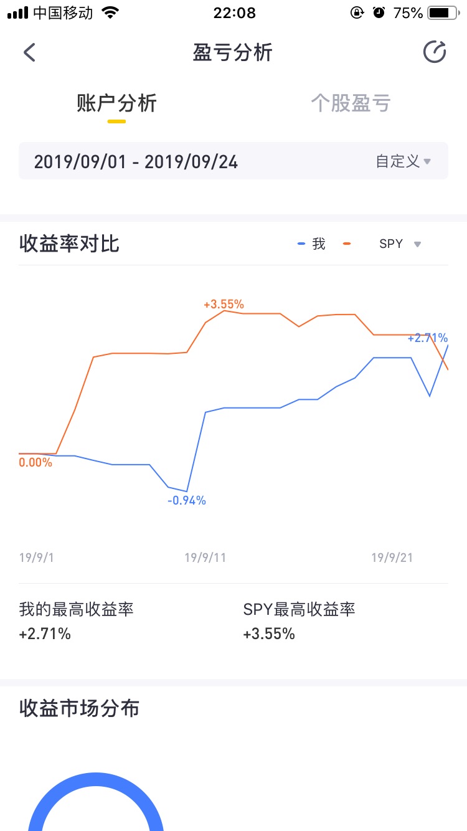This screenshot has width=467, height=831.
Task: Tap the back arrow icon
Action: (x=29, y=52)
